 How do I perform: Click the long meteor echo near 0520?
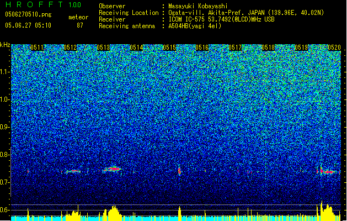[327, 171]
